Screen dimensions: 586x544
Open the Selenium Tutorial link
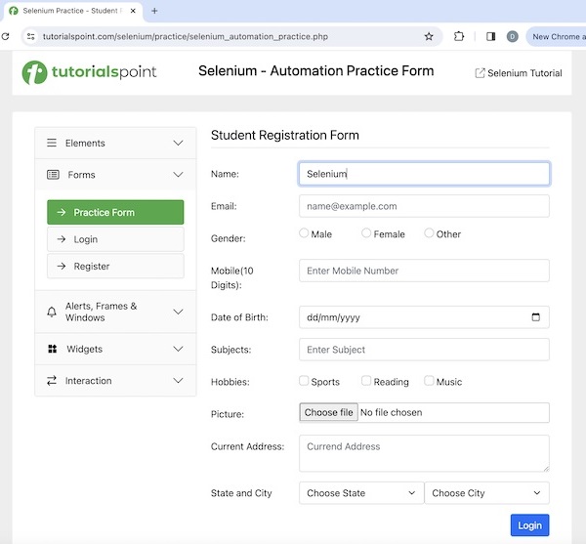point(518,73)
